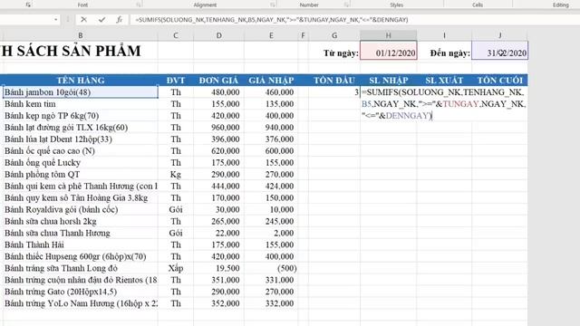
Task: Select column F header
Action: tap(303, 35)
